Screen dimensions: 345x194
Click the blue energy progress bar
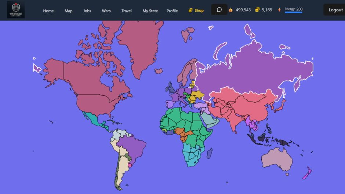coord(293,12)
